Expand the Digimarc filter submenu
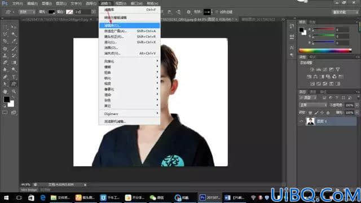The height and width of the screenshot is (203, 361). click(x=129, y=114)
